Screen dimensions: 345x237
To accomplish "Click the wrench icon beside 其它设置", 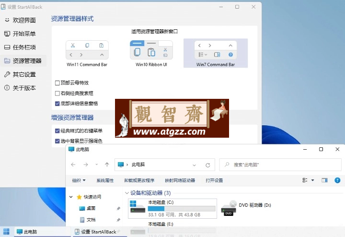I will (x=7, y=74).
